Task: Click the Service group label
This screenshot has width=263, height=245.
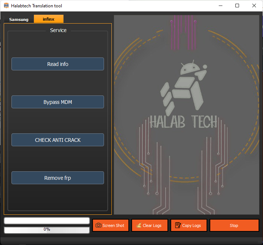Action: click(58, 30)
